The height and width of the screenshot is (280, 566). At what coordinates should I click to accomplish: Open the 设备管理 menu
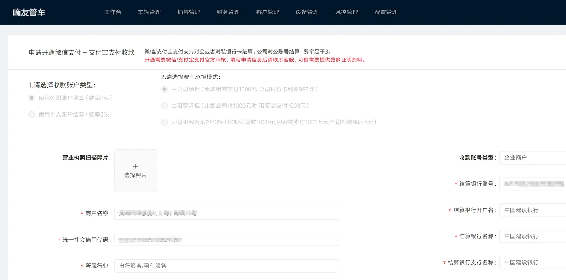coord(307,12)
